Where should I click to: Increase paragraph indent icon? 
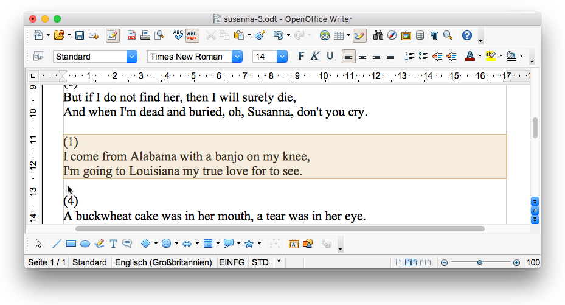(451, 56)
